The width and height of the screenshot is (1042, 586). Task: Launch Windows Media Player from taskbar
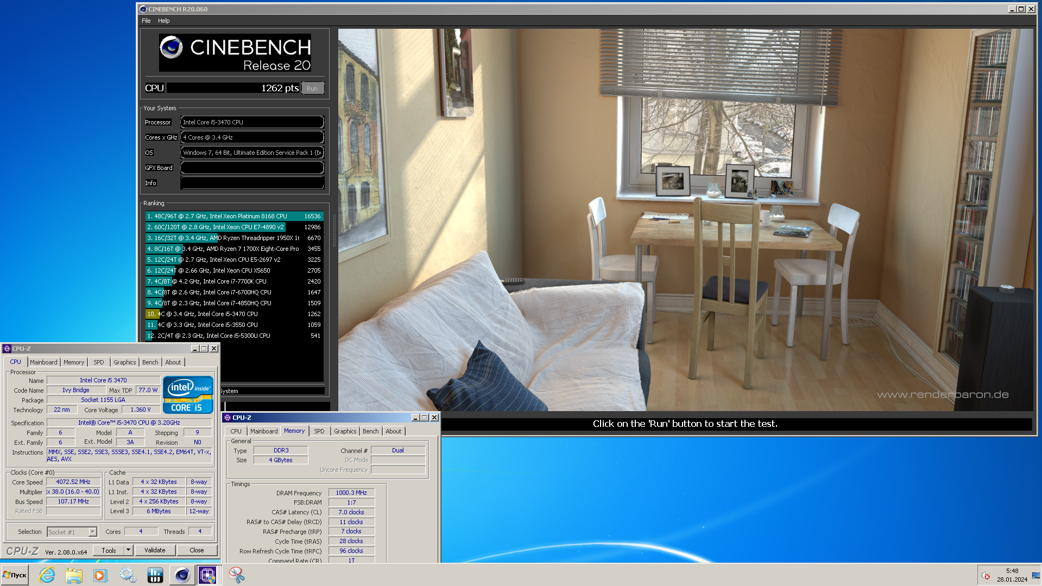pos(100,575)
